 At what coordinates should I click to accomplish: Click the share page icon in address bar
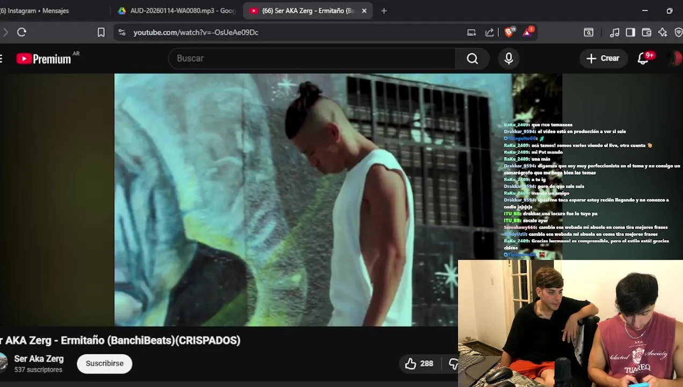(x=489, y=32)
